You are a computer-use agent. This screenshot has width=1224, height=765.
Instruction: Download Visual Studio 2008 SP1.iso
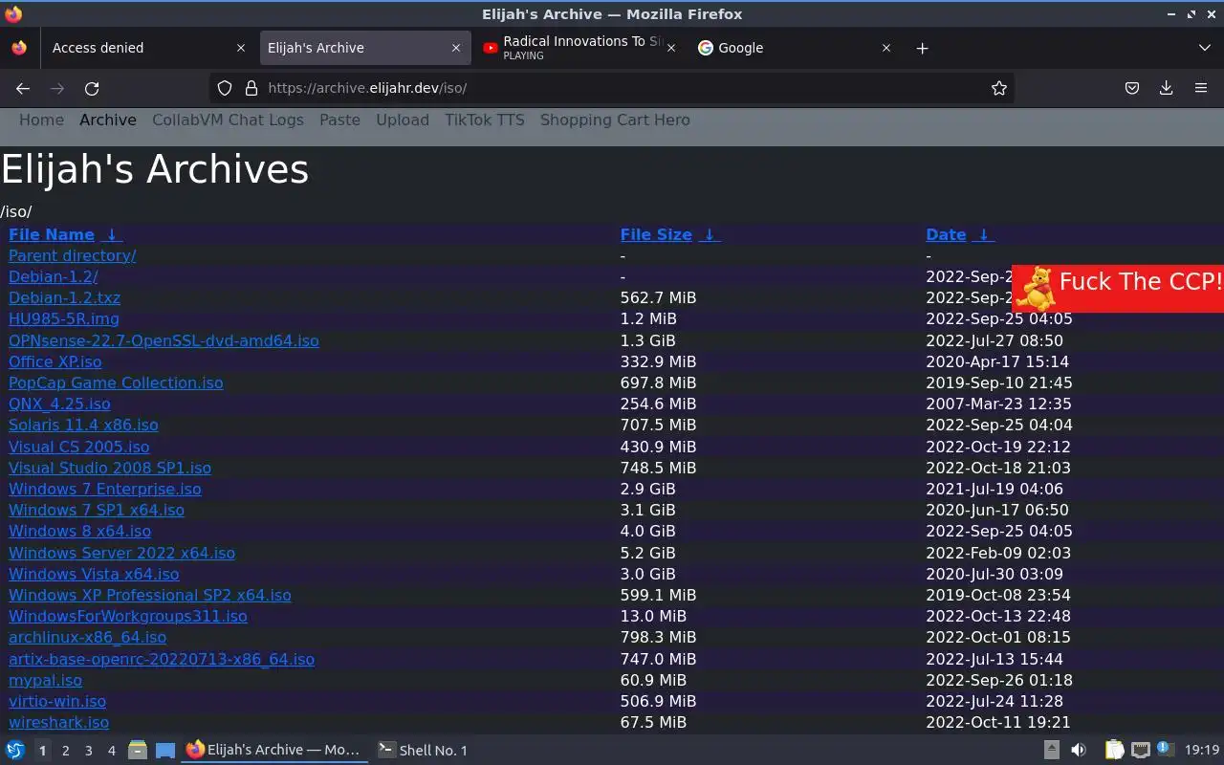(110, 468)
